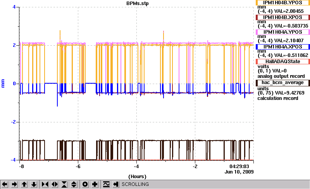The height and width of the screenshot is (189, 310).
Task: Click the 'calculation record' description
Action: (x=278, y=98)
